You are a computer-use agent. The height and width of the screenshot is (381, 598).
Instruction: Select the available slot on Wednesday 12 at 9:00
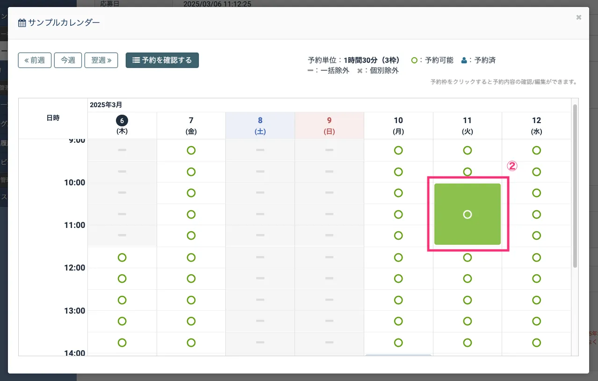coord(536,150)
